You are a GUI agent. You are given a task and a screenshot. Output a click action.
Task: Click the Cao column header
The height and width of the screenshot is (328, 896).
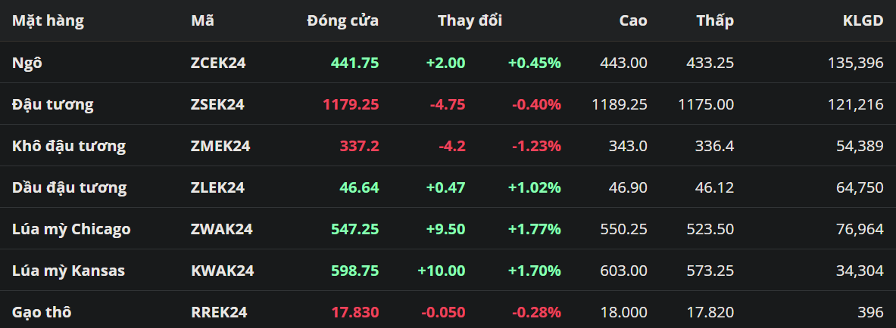coord(632,21)
